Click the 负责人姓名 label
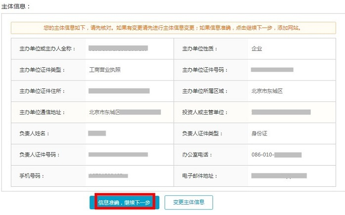 [35, 133]
